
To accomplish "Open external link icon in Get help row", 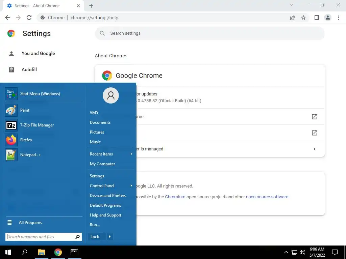I will [x=315, y=117].
